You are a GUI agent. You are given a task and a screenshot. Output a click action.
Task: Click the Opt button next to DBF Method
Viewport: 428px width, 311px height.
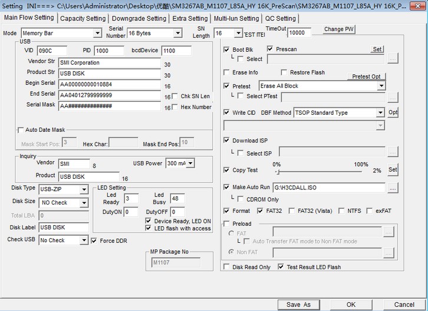click(393, 112)
